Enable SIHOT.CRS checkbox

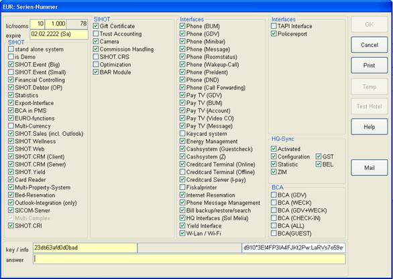(x=96, y=57)
